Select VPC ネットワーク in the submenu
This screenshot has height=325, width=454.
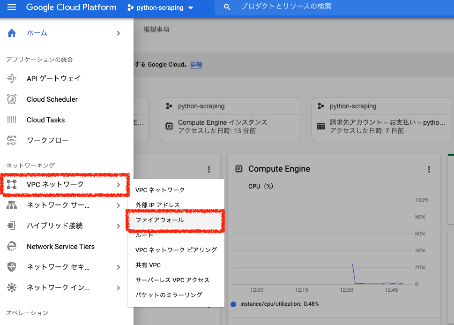pyautogui.click(x=176, y=190)
